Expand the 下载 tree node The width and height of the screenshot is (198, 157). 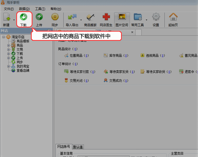[8, 54]
